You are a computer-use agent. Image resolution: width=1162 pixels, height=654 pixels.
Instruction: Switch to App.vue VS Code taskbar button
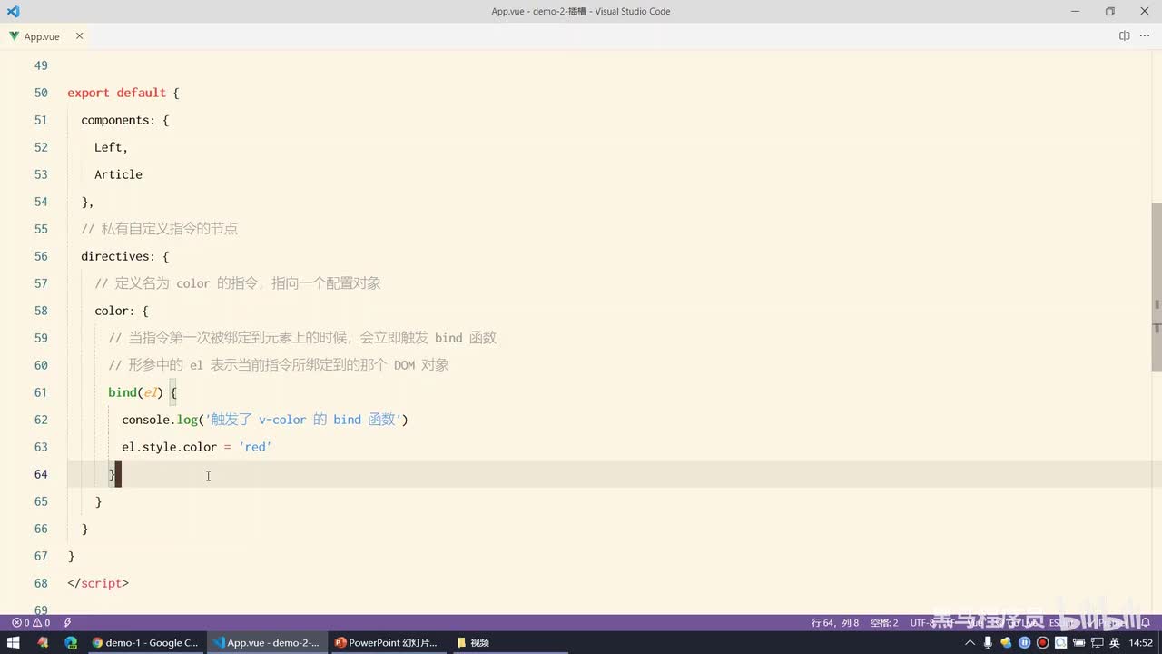tap(266, 642)
